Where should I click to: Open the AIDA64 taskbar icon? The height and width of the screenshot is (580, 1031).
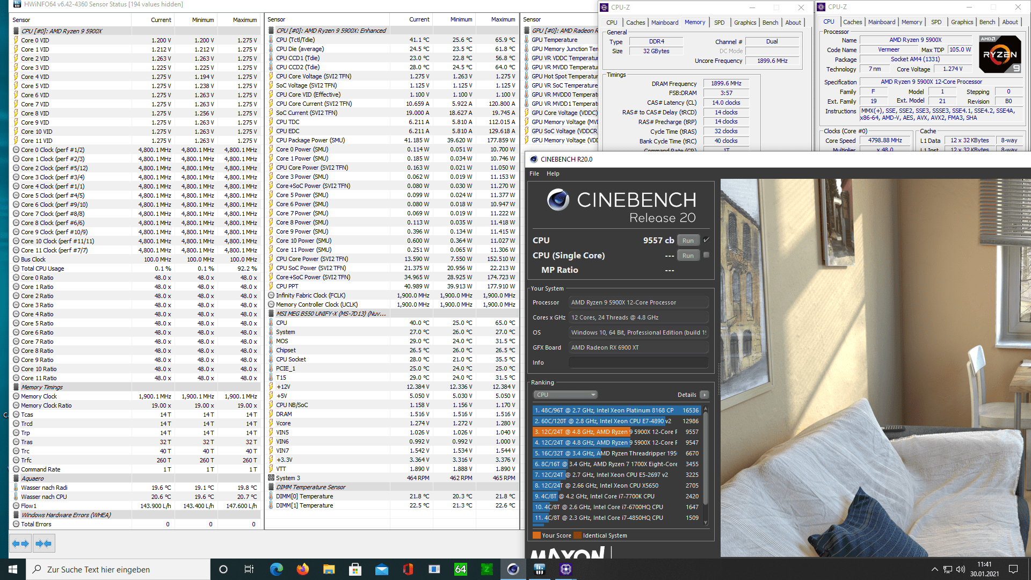click(x=460, y=569)
